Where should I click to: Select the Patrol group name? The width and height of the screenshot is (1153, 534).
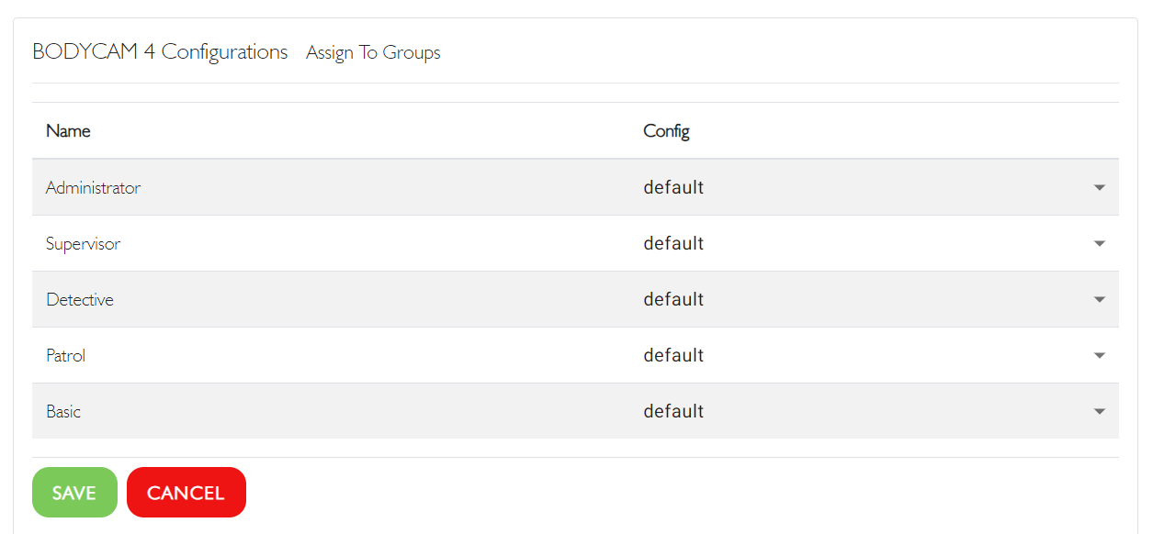point(65,356)
